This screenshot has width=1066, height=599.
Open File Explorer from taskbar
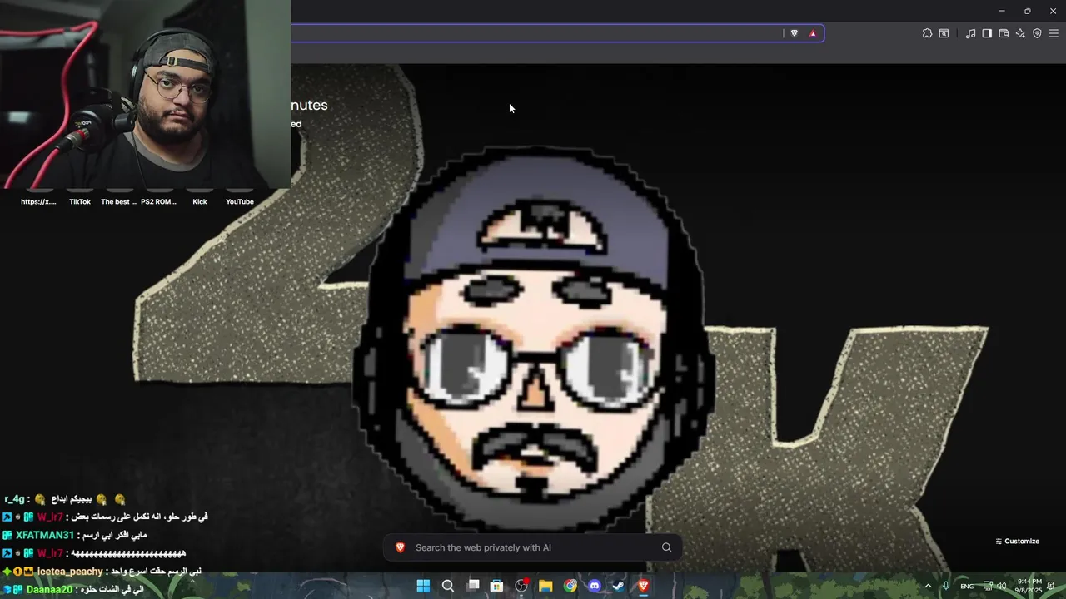tap(545, 586)
